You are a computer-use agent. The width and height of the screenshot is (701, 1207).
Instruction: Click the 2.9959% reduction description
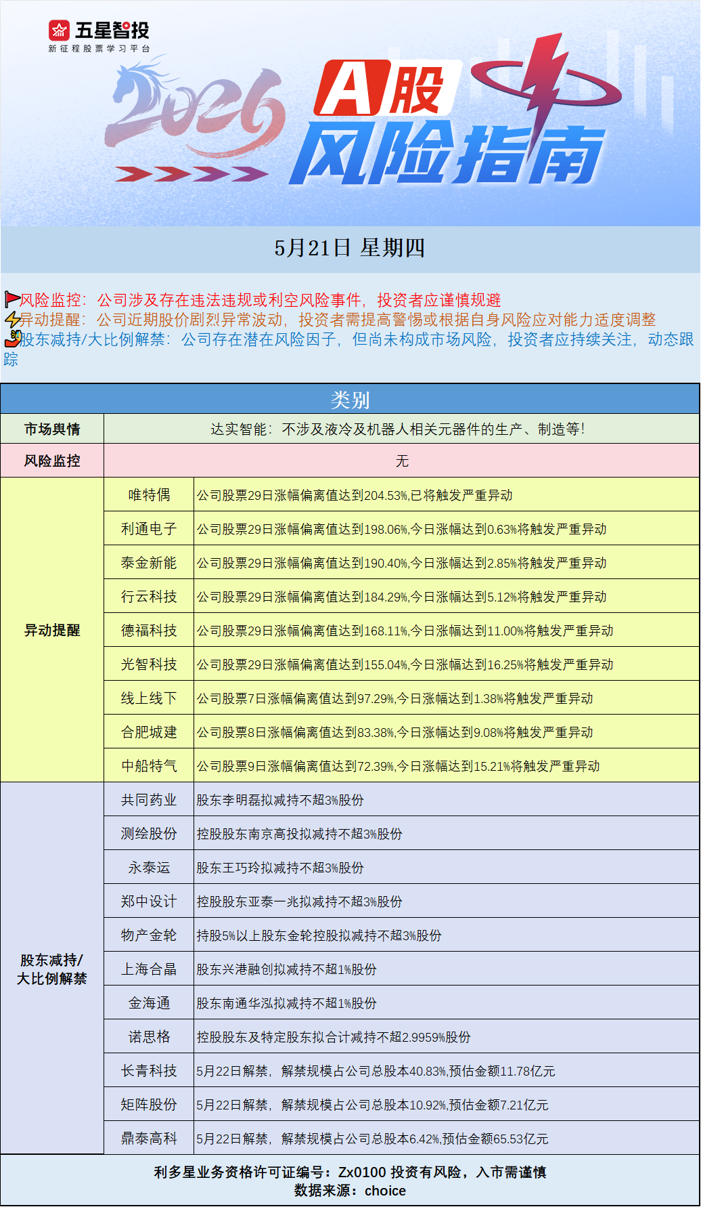point(334,1037)
